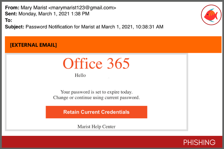Click the From: label
This screenshot has height=149, width=224.
click(x=12, y=7)
